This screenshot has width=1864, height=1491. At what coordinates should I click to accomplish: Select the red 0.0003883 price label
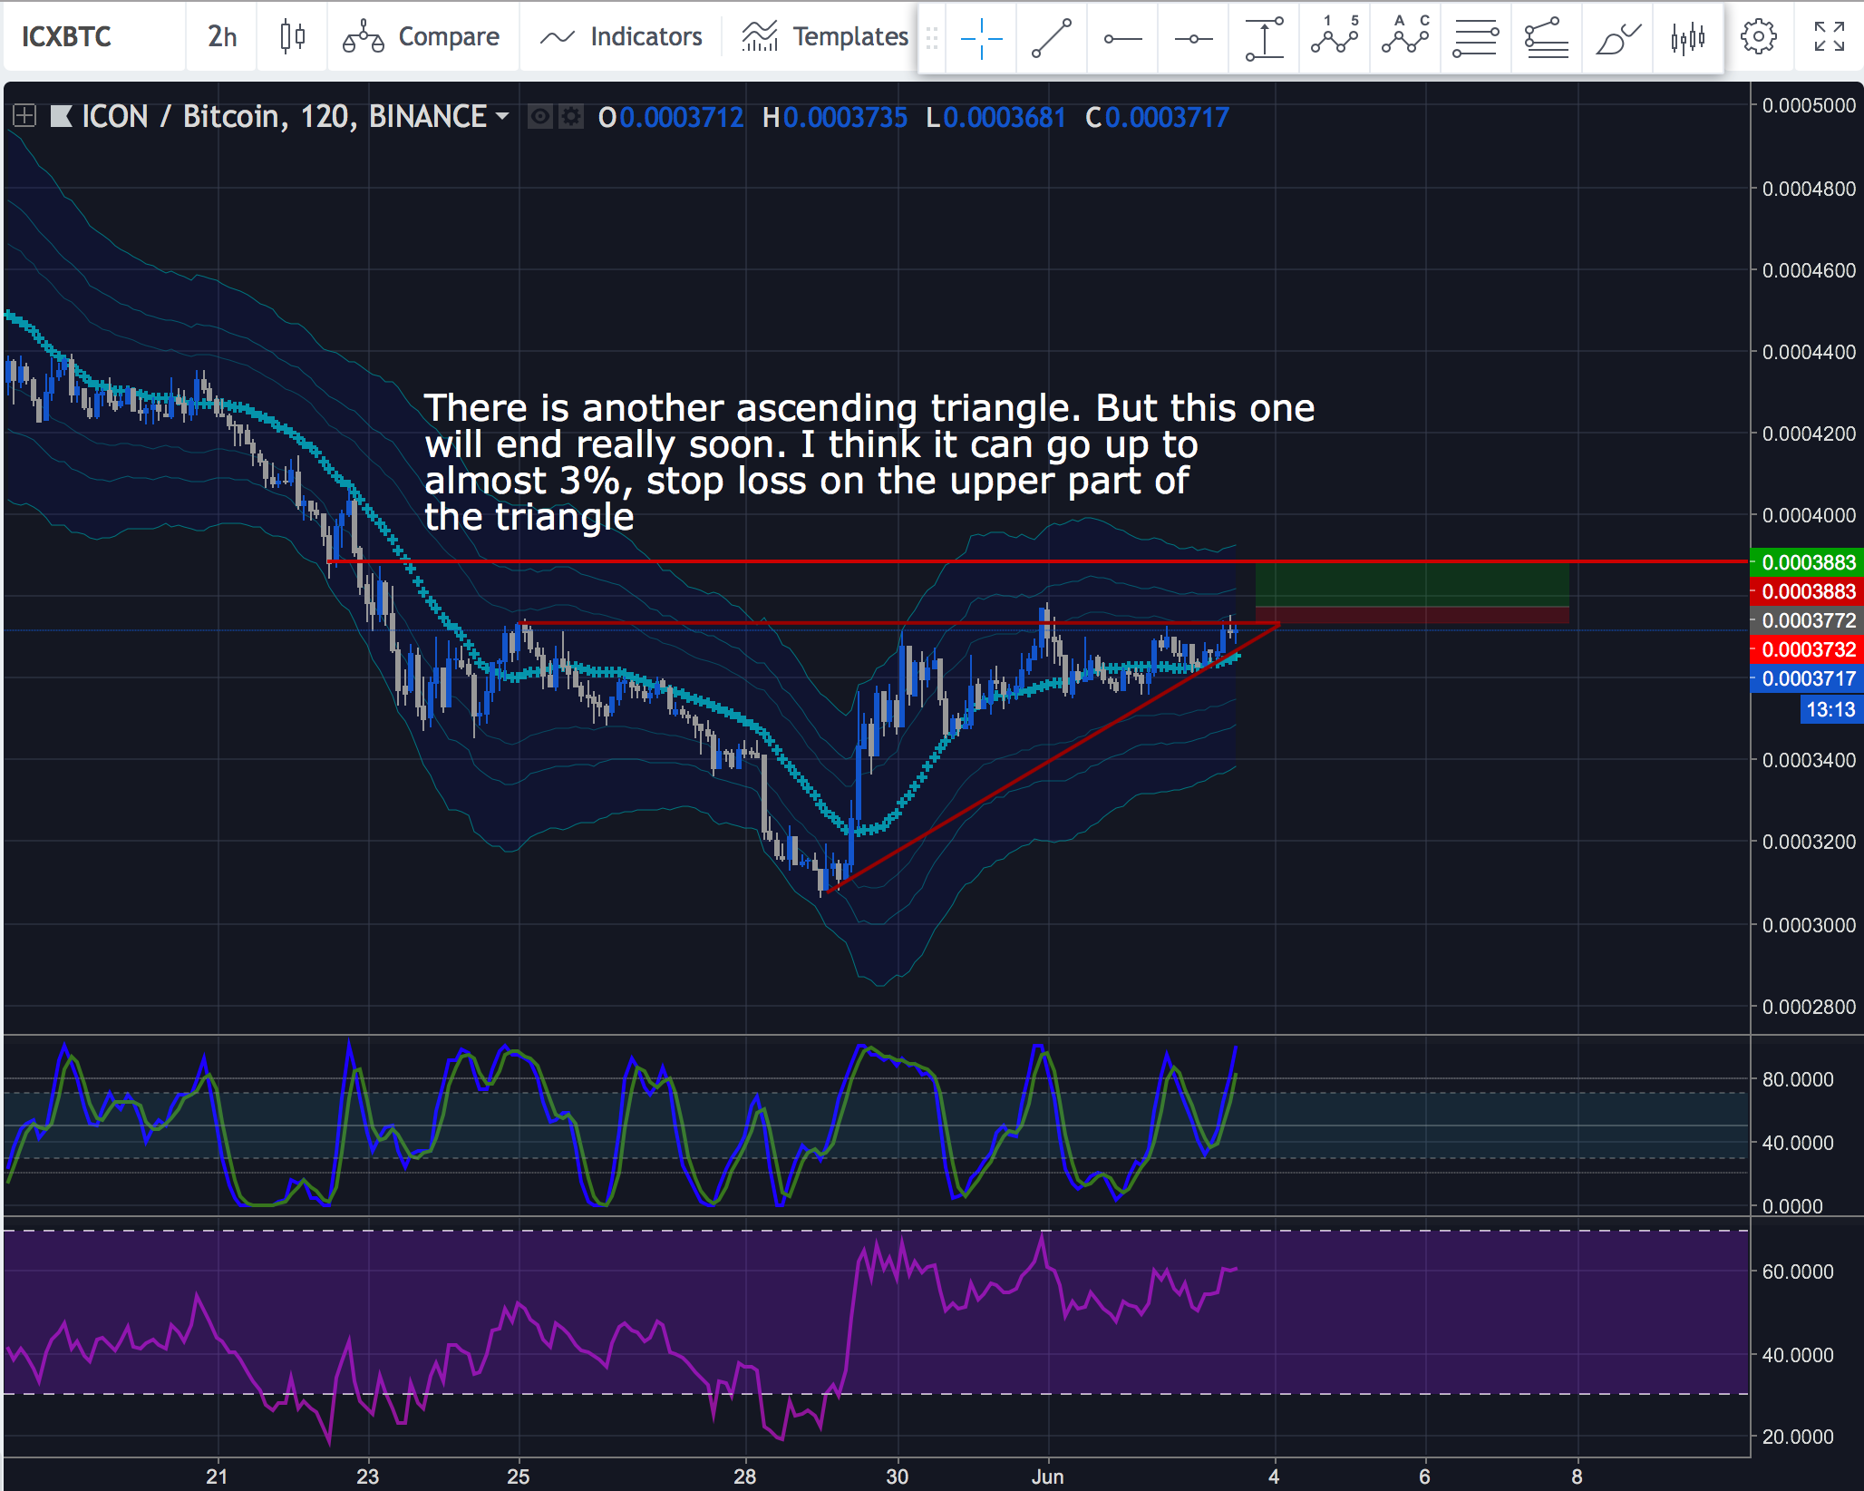pyautogui.click(x=1807, y=591)
